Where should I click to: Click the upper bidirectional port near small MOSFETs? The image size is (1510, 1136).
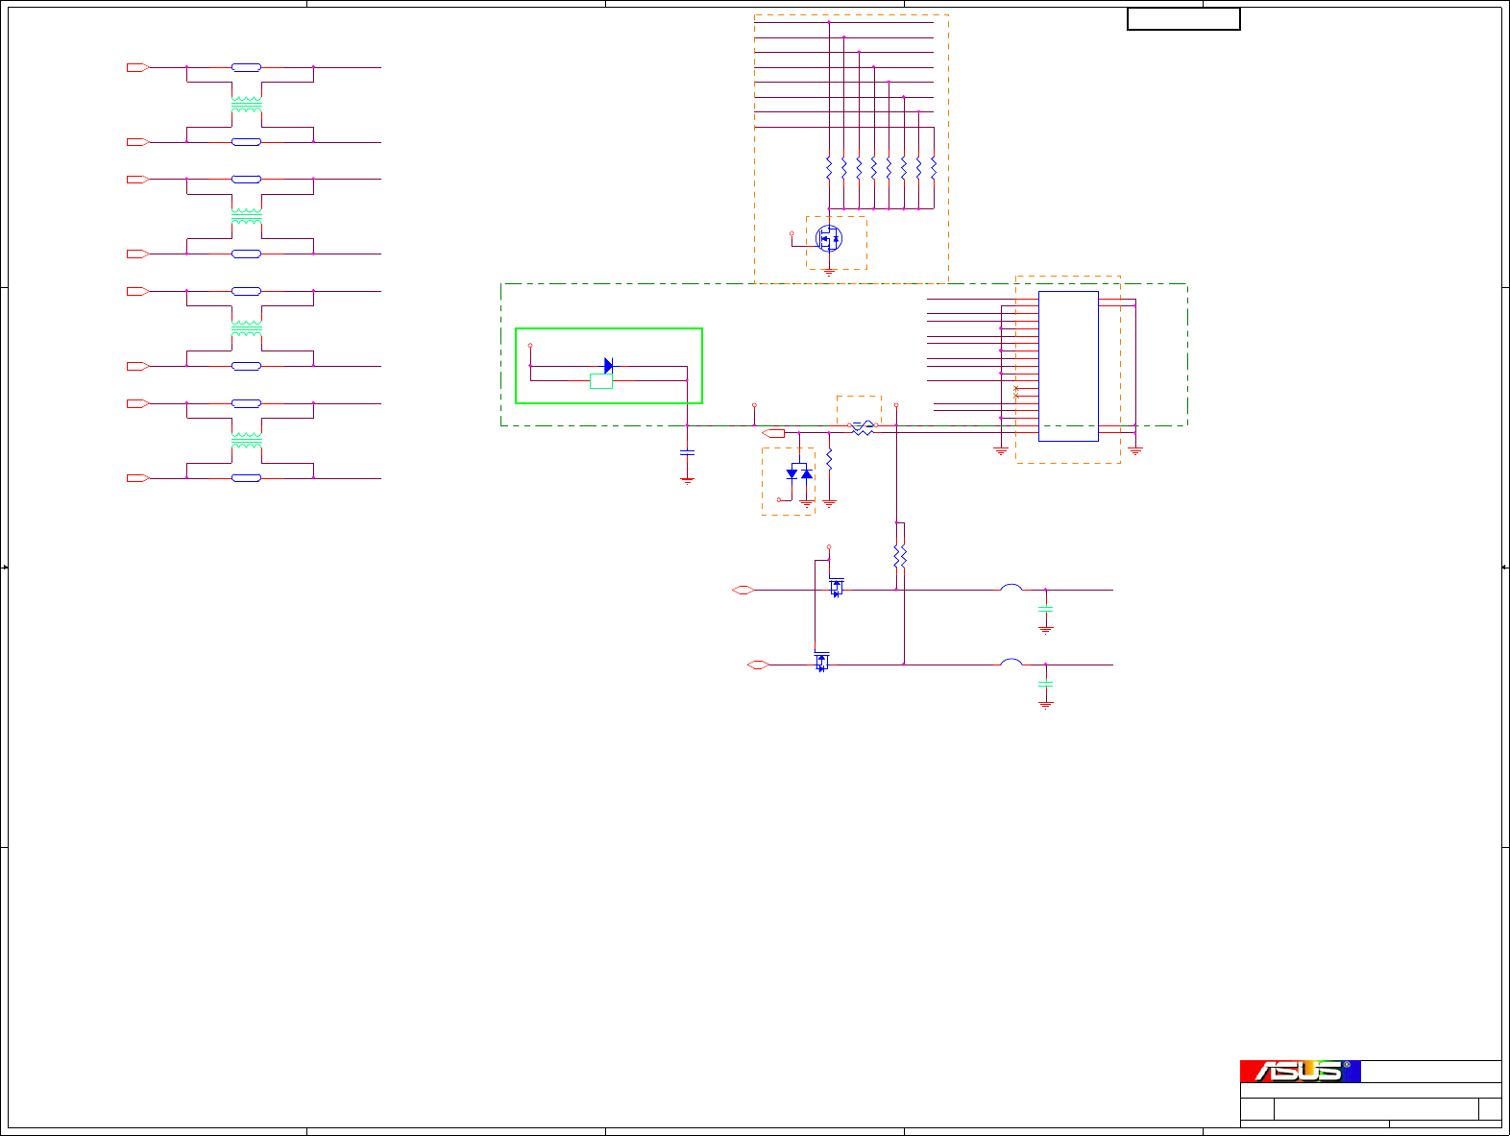point(743,591)
